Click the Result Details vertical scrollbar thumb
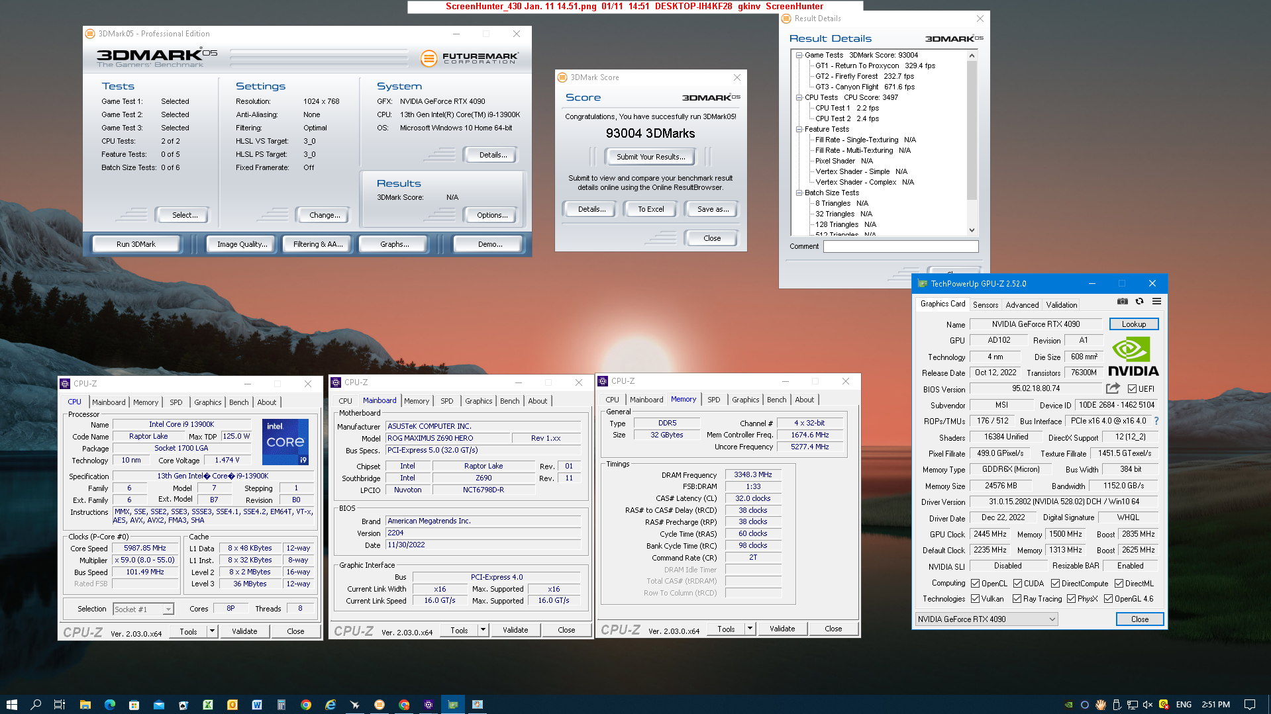The image size is (1271, 714). pos(972,130)
